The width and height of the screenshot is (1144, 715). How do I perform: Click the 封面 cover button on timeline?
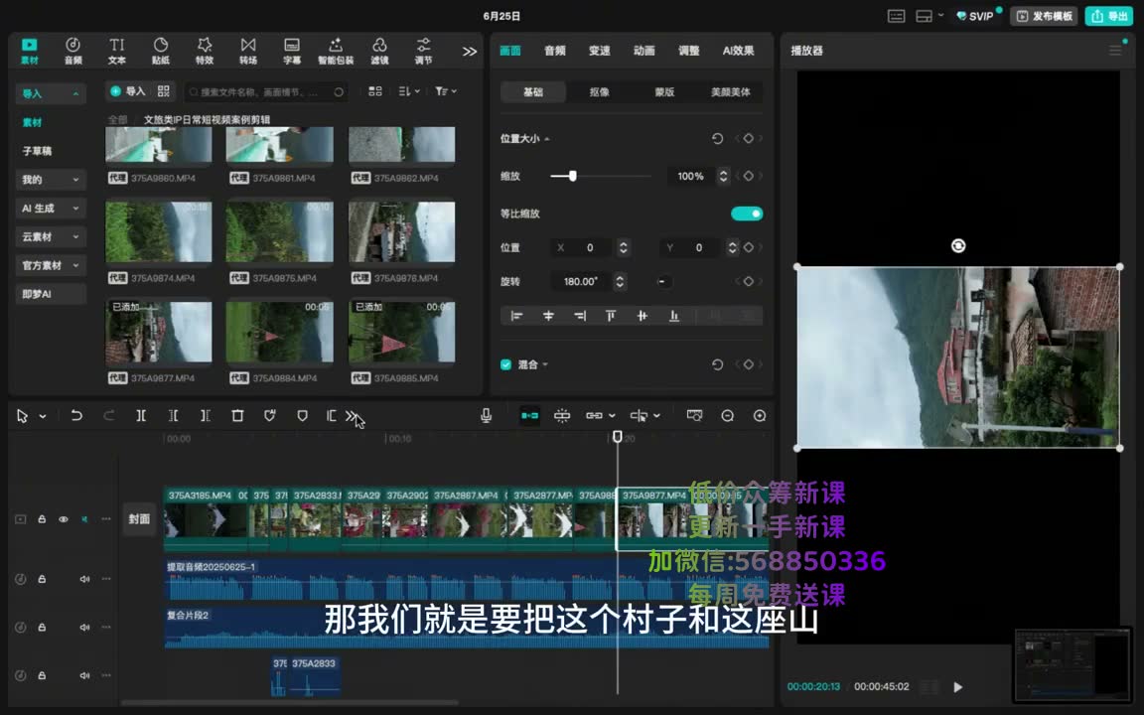tap(139, 519)
